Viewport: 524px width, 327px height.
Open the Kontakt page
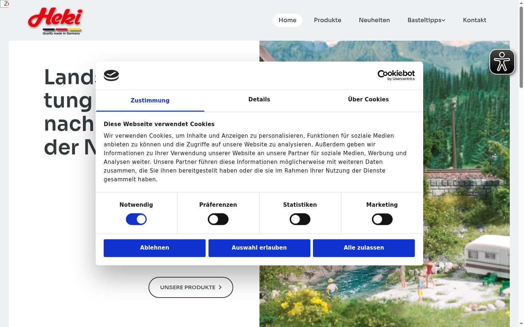tap(475, 20)
